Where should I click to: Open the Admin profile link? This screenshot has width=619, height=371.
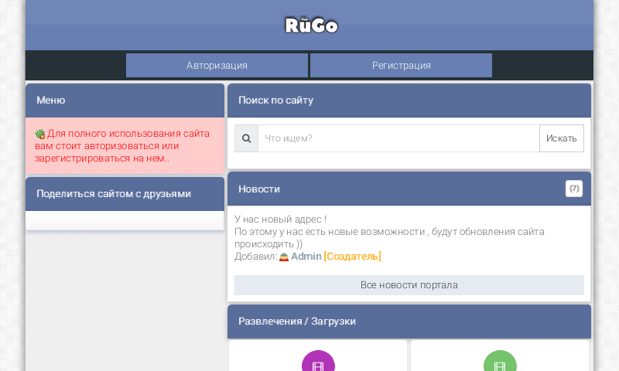click(x=306, y=257)
